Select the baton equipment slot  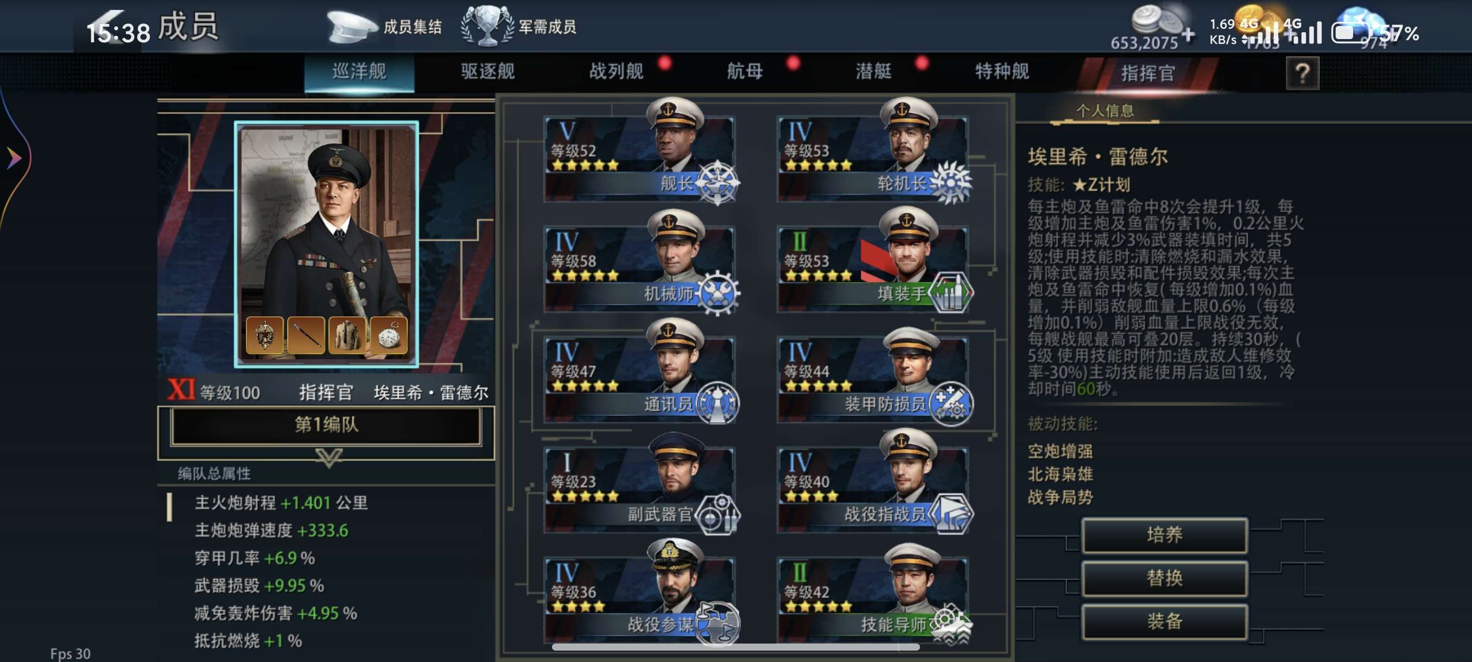[306, 335]
